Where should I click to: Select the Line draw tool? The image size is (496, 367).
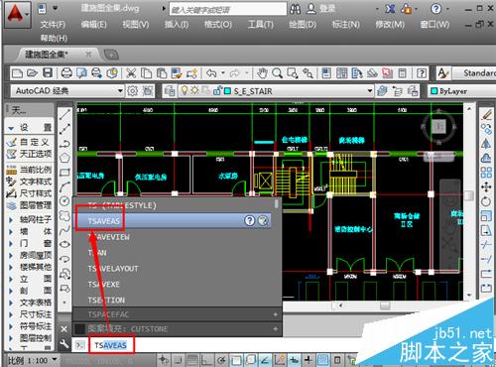[64, 114]
